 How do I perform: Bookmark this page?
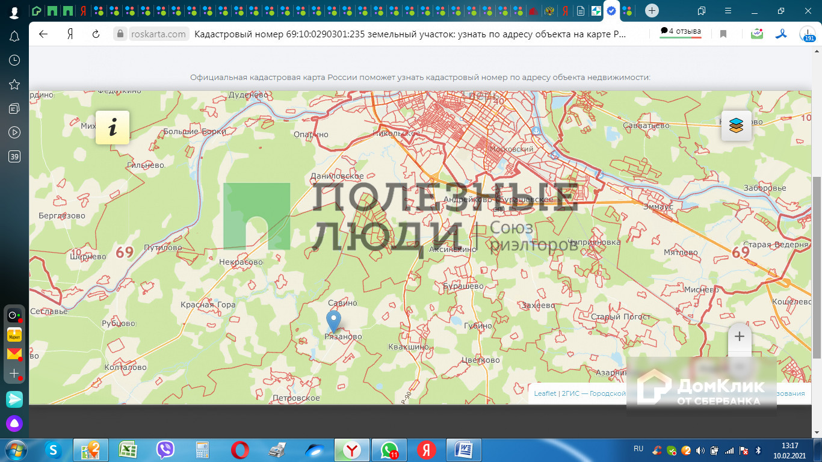tap(723, 34)
